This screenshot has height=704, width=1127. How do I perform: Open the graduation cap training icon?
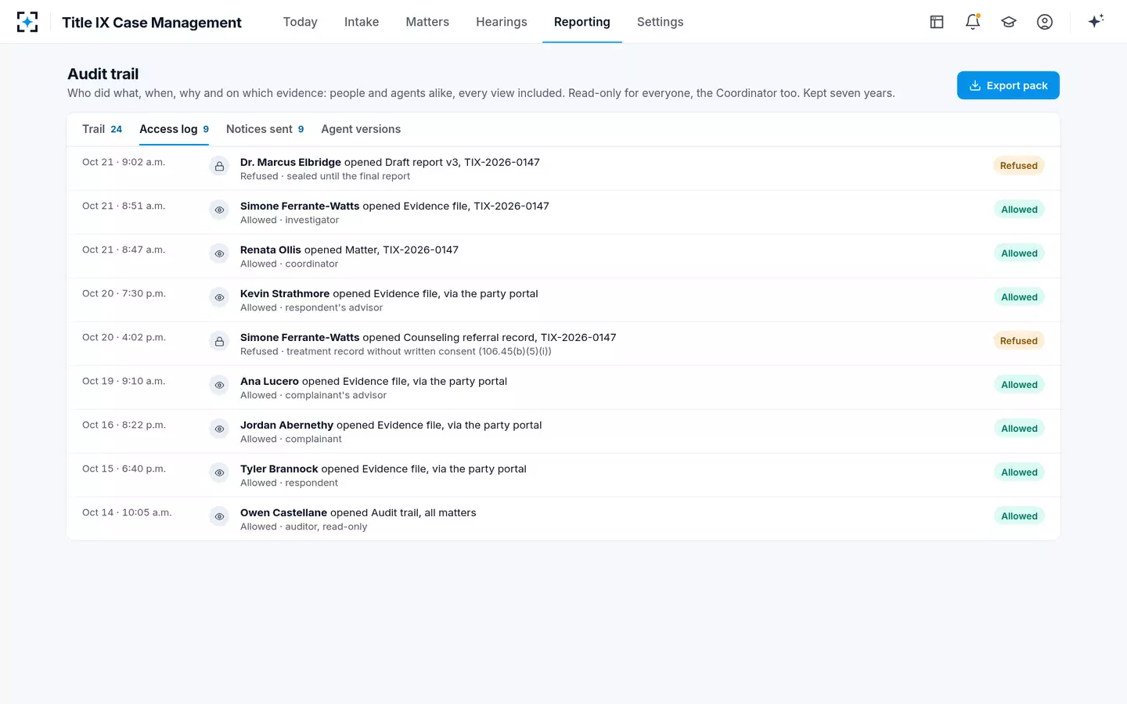click(1009, 22)
